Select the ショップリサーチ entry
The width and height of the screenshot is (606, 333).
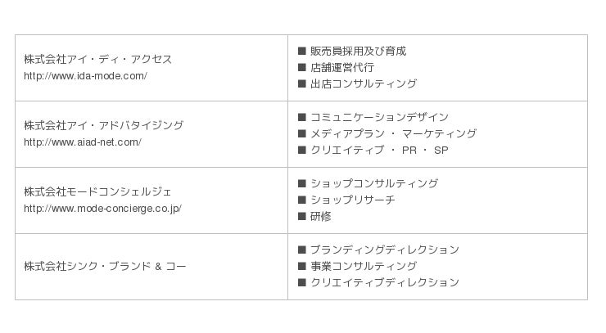353,200
